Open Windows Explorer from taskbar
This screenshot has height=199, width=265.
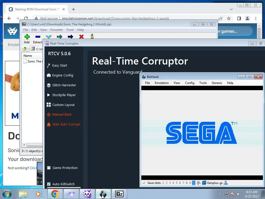23,194
